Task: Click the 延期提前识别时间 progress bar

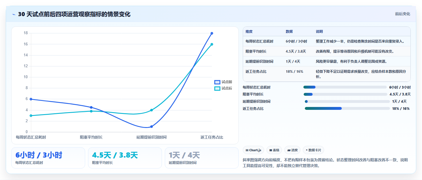Action: point(347,102)
